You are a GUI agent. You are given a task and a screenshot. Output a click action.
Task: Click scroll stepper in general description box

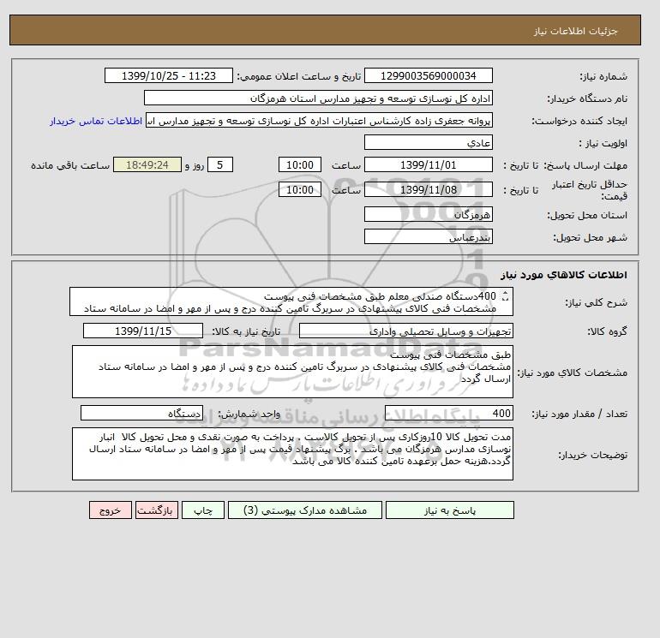tap(506, 296)
